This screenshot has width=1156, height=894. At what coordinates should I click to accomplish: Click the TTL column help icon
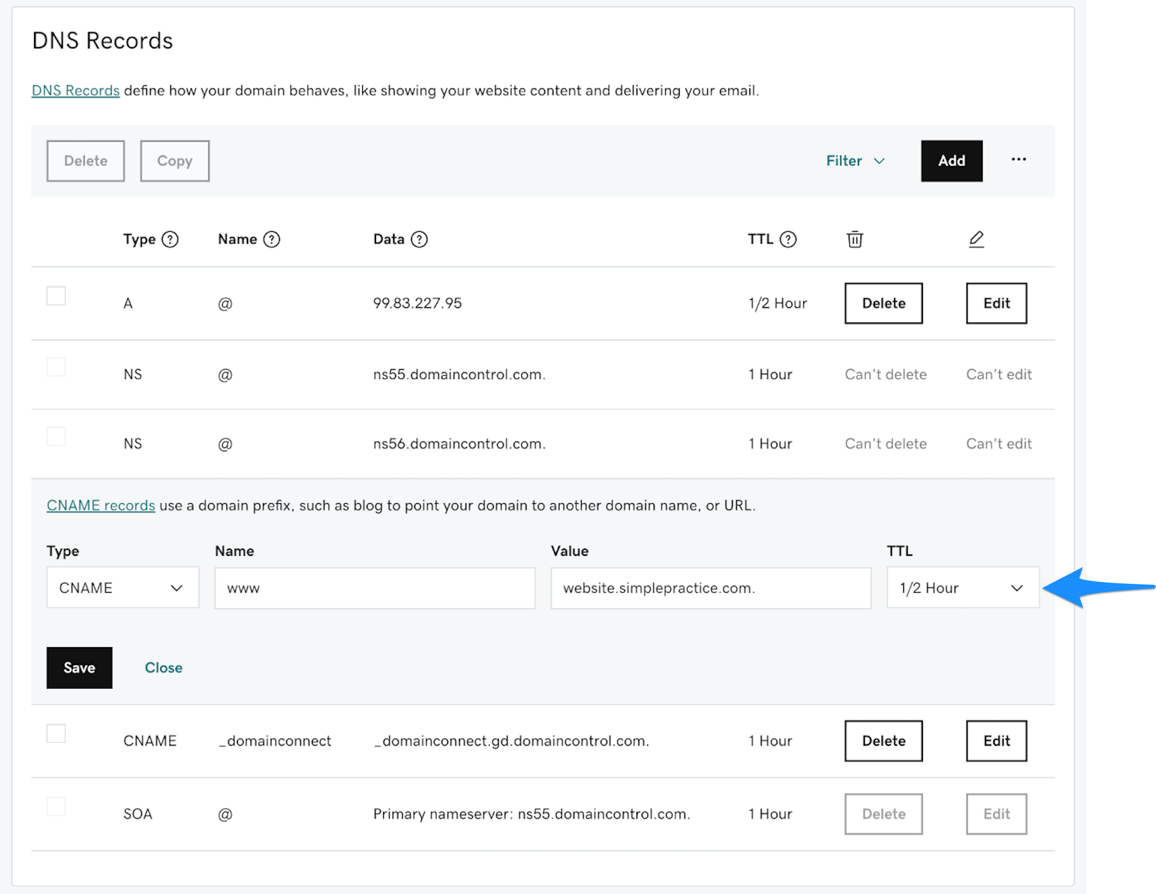788,240
